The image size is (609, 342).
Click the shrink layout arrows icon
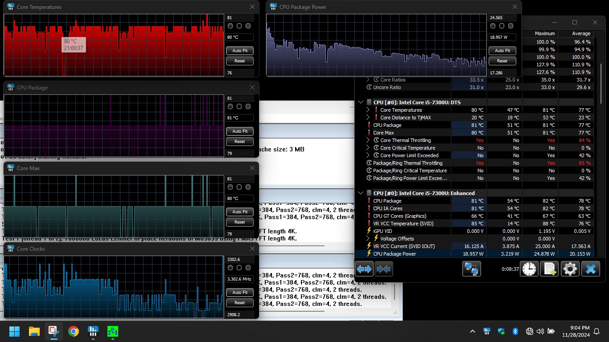point(384,269)
